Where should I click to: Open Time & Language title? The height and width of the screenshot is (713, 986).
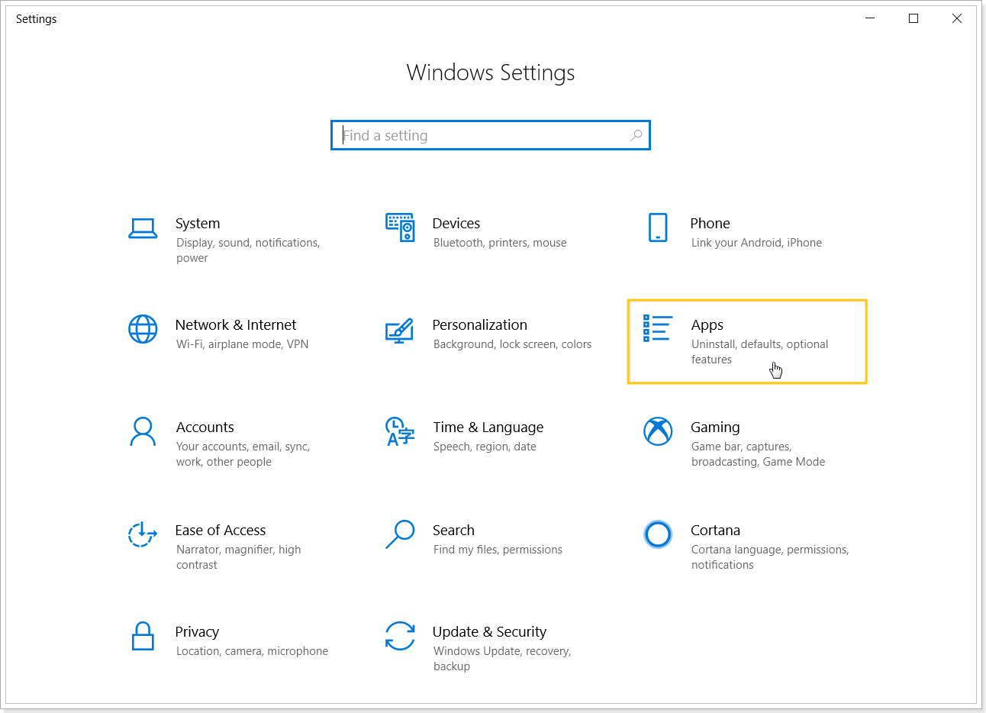tap(488, 427)
